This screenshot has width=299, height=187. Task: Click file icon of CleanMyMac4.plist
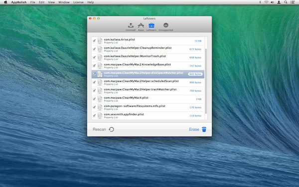[100, 99]
